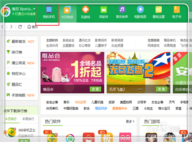Expand the 索尼 Xperia device dropdown
The height and width of the screenshot is (142, 192).
tap(34, 9)
